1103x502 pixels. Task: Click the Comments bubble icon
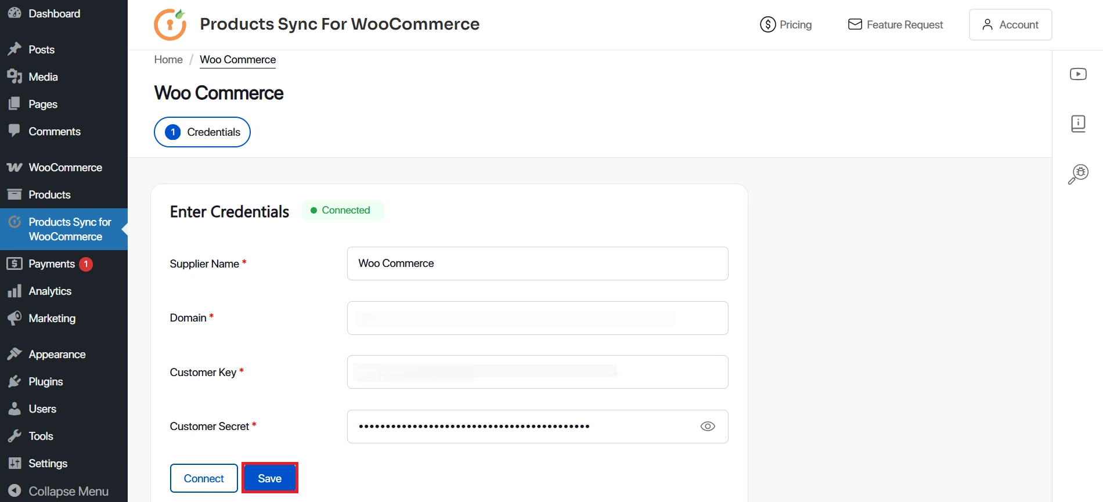15,131
